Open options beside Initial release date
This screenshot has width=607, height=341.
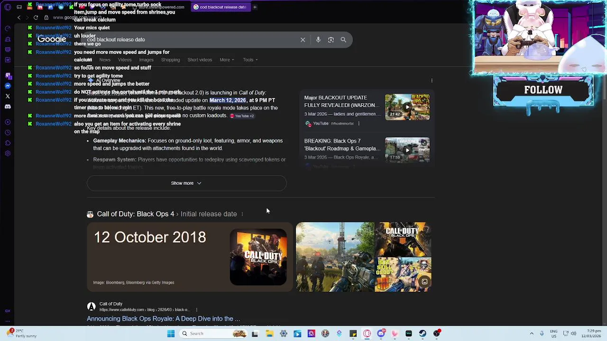point(242,214)
